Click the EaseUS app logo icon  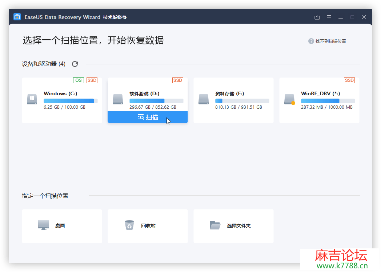[17, 17]
